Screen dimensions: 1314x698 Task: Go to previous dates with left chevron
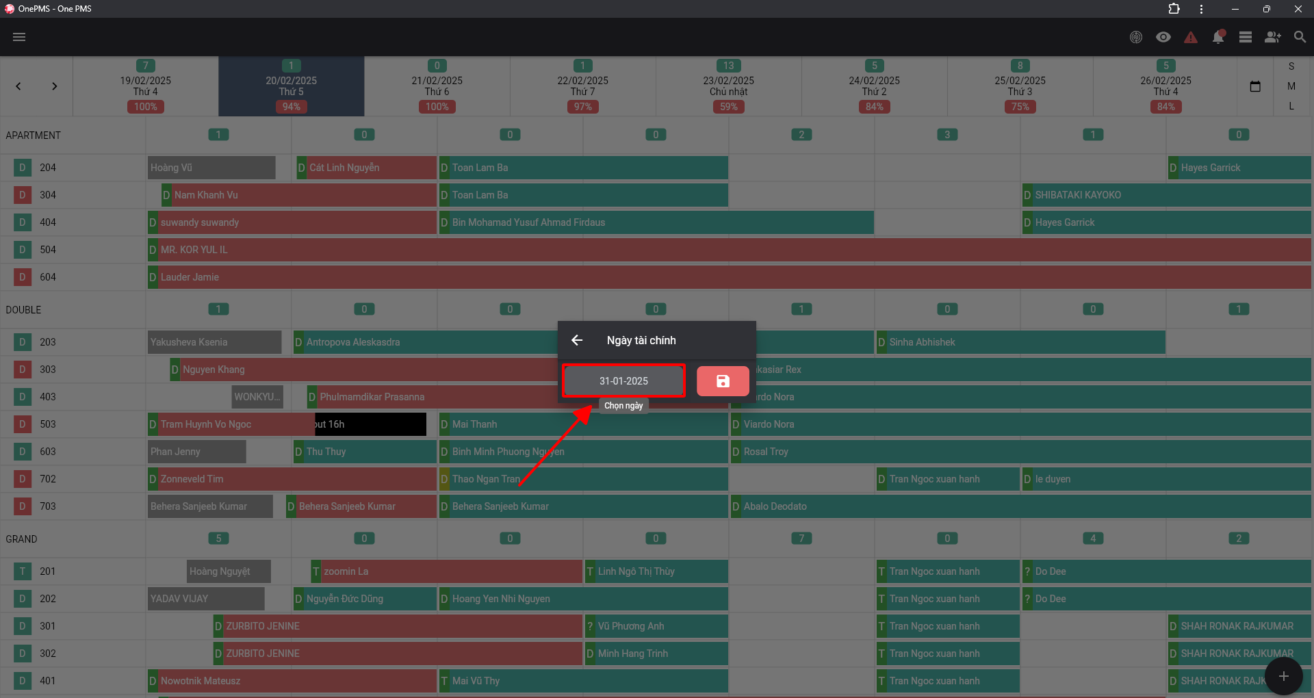click(x=18, y=86)
